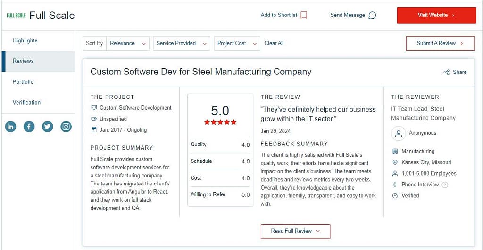Click the Manufacturing building icon
This screenshot has width=483, height=250.
point(395,151)
